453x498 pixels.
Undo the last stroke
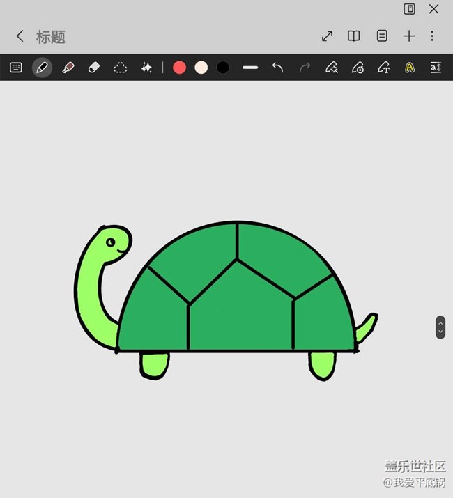pyautogui.click(x=277, y=68)
